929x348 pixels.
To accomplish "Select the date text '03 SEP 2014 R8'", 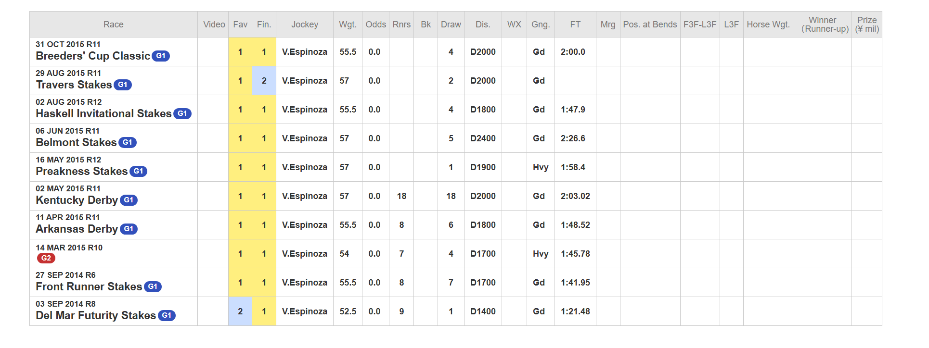I will [x=65, y=304].
